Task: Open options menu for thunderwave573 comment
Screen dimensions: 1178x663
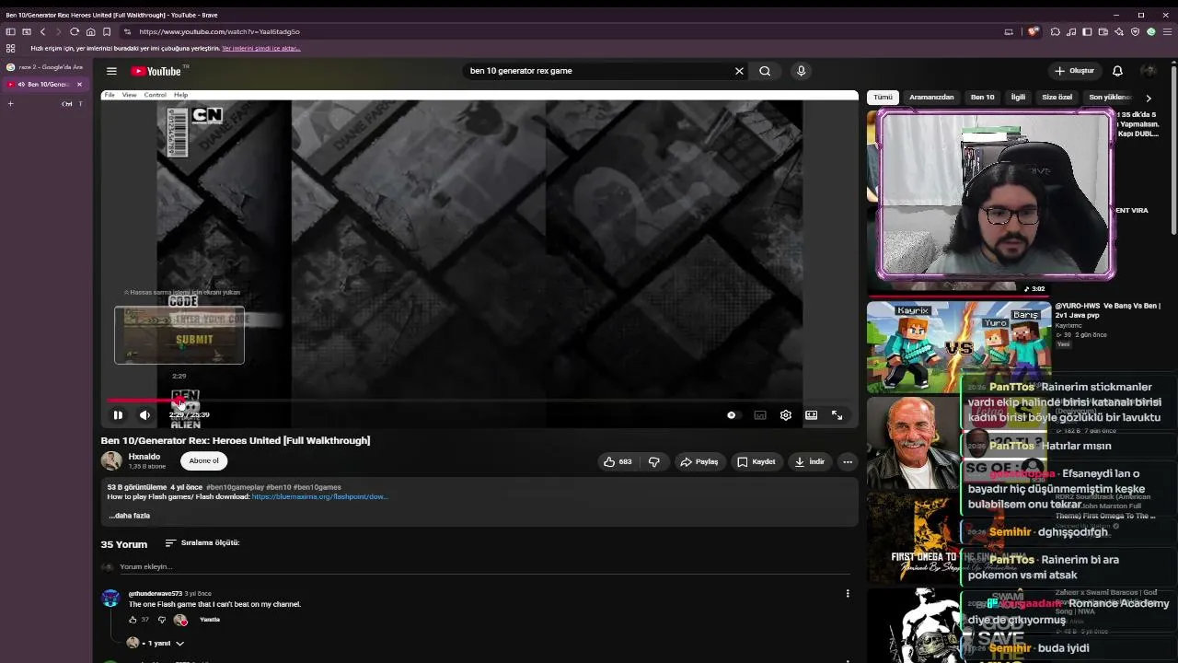Action: [x=848, y=594]
